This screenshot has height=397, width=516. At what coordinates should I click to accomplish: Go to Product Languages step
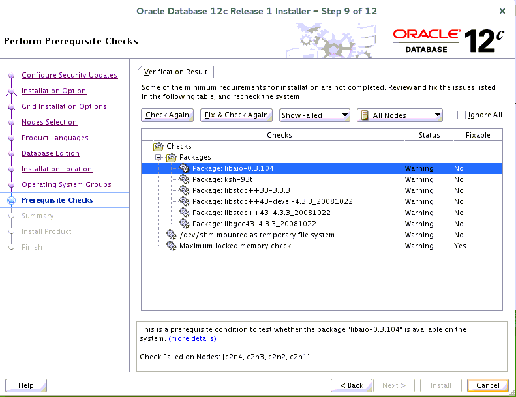coord(55,138)
